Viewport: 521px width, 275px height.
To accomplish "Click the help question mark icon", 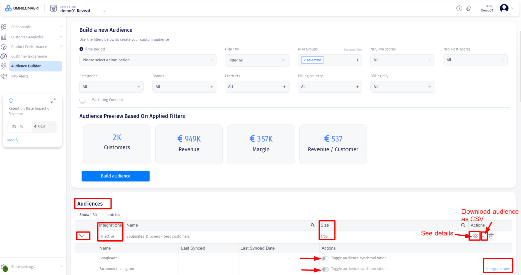I will tap(459, 8).
